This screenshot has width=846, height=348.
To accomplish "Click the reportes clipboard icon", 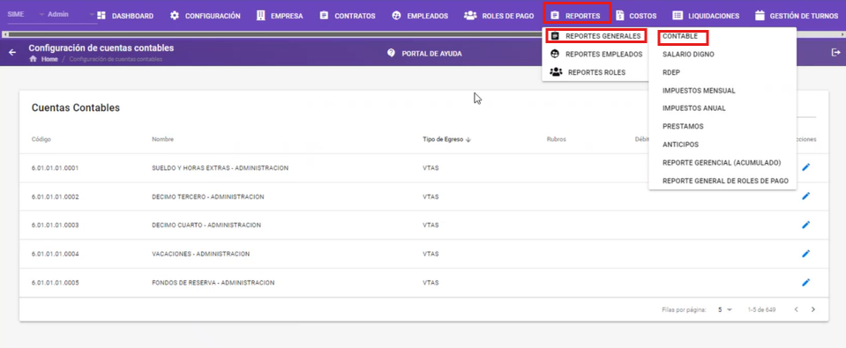I will click(x=555, y=16).
